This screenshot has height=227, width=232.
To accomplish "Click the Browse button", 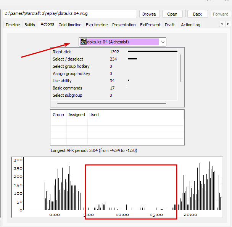I will coord(149,14).
